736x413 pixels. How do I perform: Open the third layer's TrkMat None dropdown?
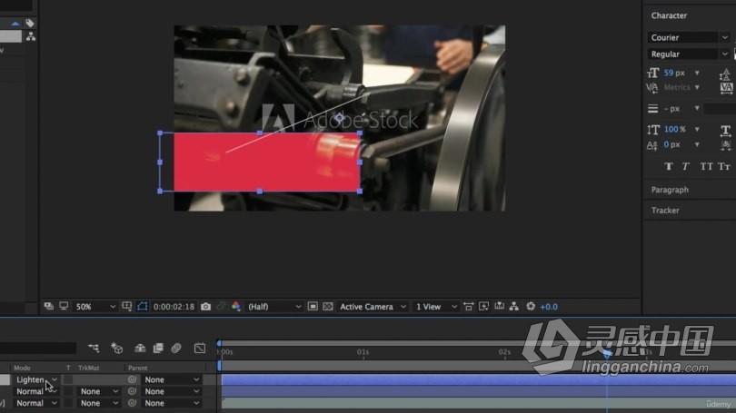(x=98, y=403)
